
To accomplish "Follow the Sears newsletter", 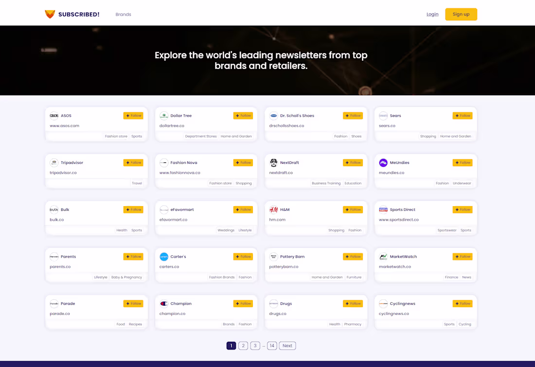I will point(462,115).
